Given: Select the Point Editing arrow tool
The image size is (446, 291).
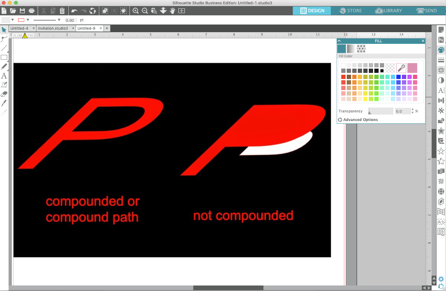Looking at the screenshot, I should tap(4, 39).
